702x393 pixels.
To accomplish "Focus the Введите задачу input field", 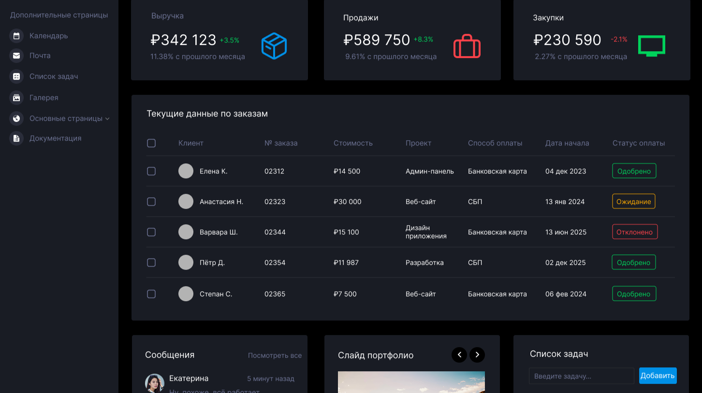I will pos(581,376).
